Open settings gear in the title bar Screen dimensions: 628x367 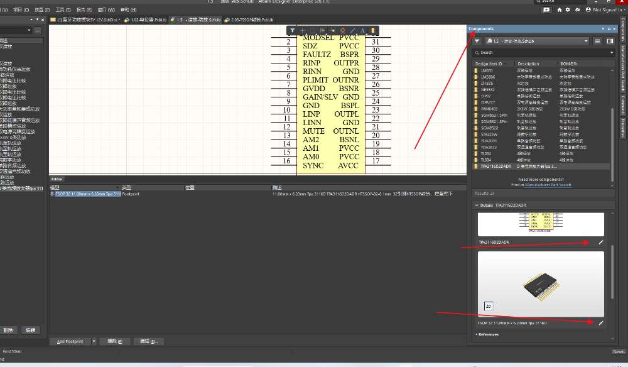click(568, 9)
